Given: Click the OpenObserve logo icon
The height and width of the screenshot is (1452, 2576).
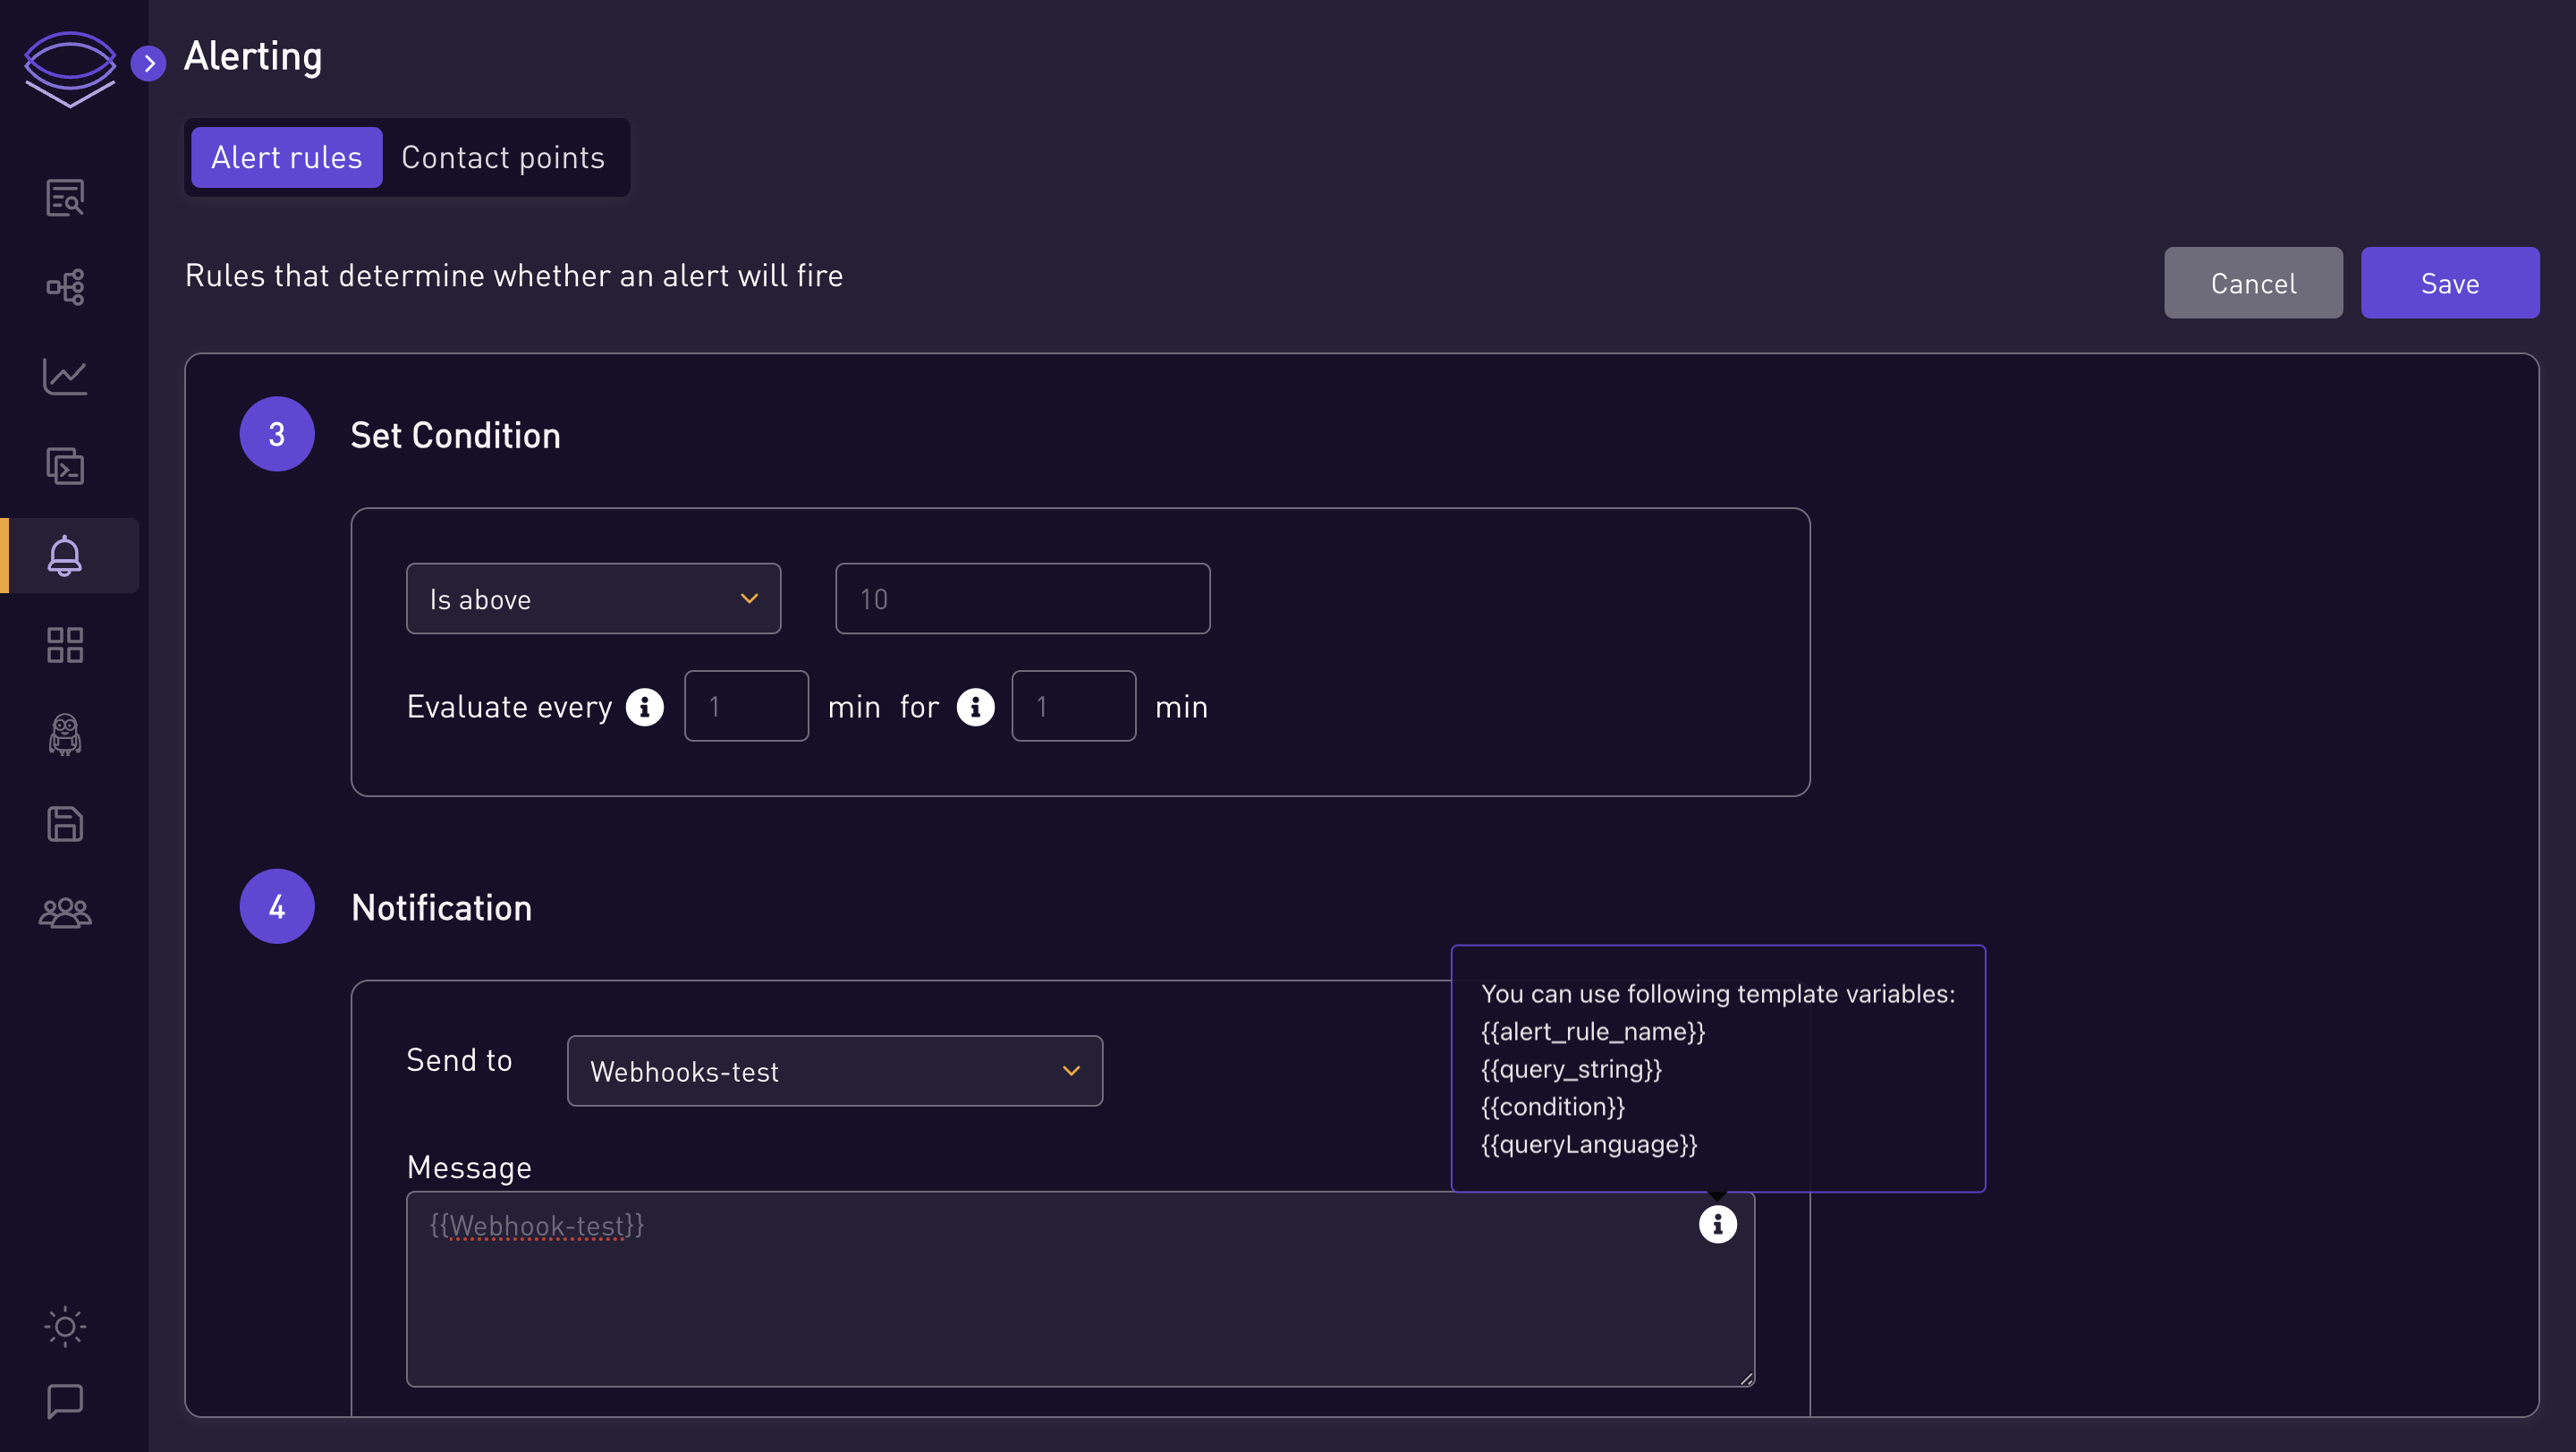Looking at the screenshot, I should coord(70,68).
